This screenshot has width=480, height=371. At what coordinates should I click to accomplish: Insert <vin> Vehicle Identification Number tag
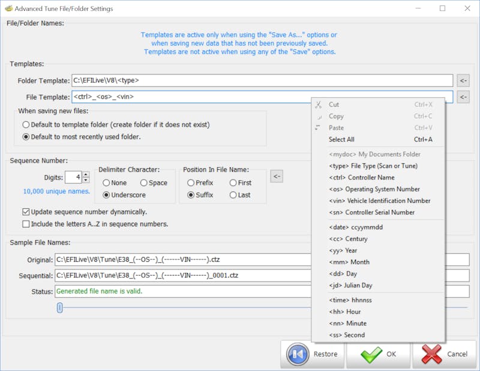click(379, 201)
